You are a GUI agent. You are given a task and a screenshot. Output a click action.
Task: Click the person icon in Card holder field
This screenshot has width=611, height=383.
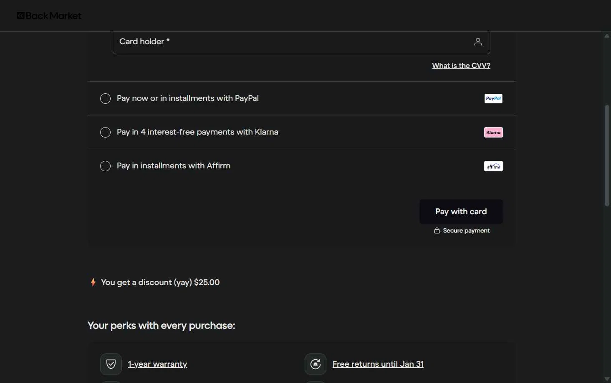pos(478,42)
